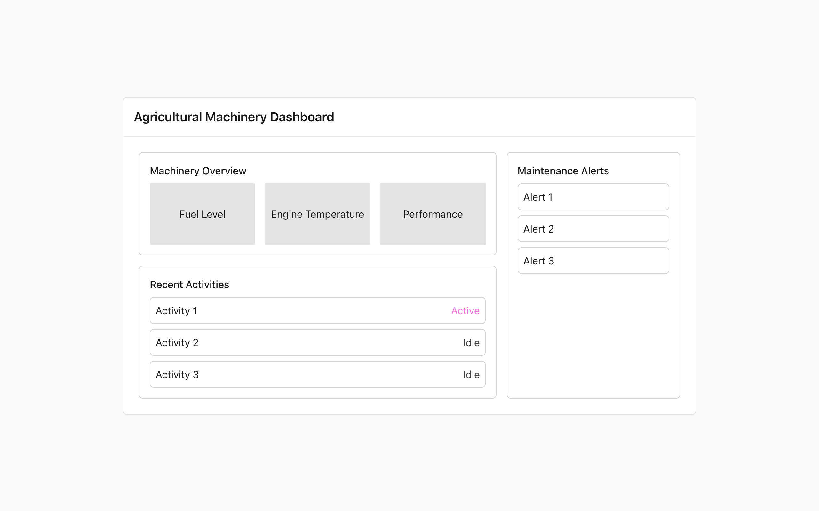This screenshot has height=511, width=819.
Task: Click the Activity 2 label
Action: (177, 343)
